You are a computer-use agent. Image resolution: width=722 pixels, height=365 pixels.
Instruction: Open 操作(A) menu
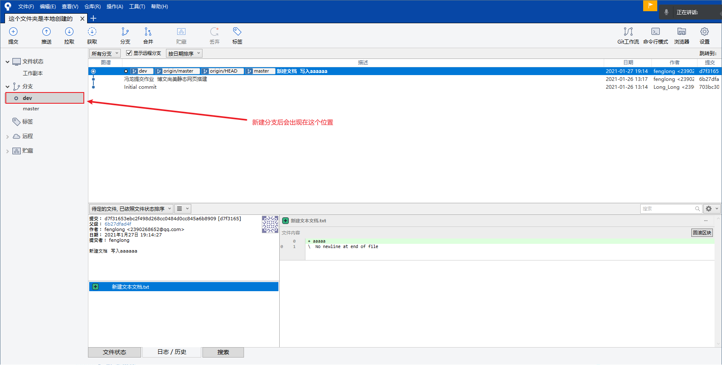[115, 7]
